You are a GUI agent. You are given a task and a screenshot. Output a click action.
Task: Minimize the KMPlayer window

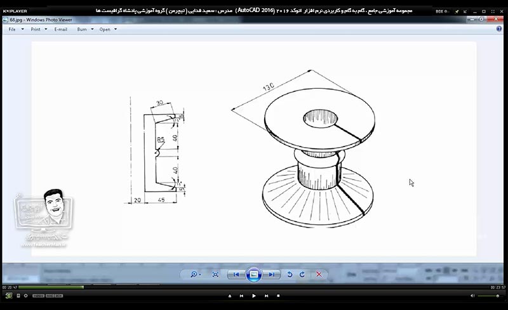pyautogui.click(x=474, y=11)
